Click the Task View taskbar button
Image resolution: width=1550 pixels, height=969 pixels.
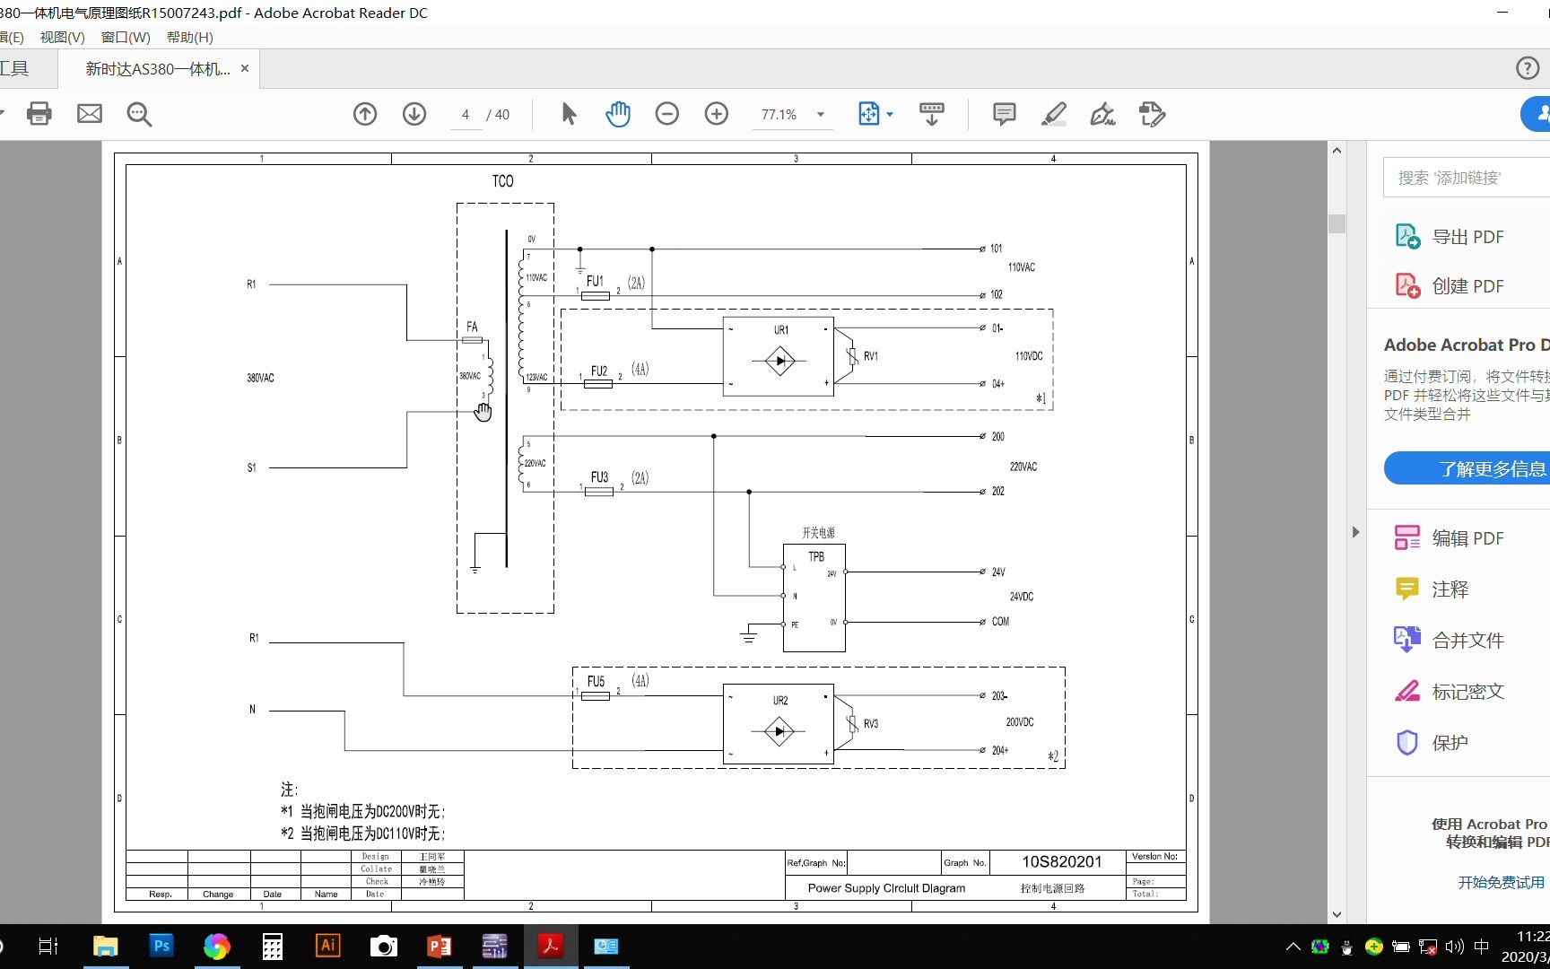[48, 946]
